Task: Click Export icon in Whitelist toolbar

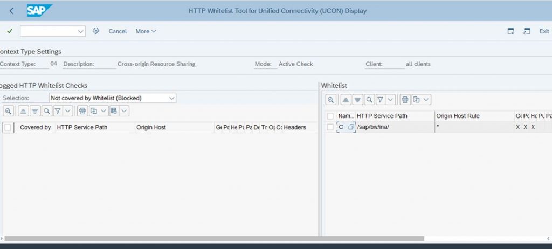Action: tap(417, 100)
